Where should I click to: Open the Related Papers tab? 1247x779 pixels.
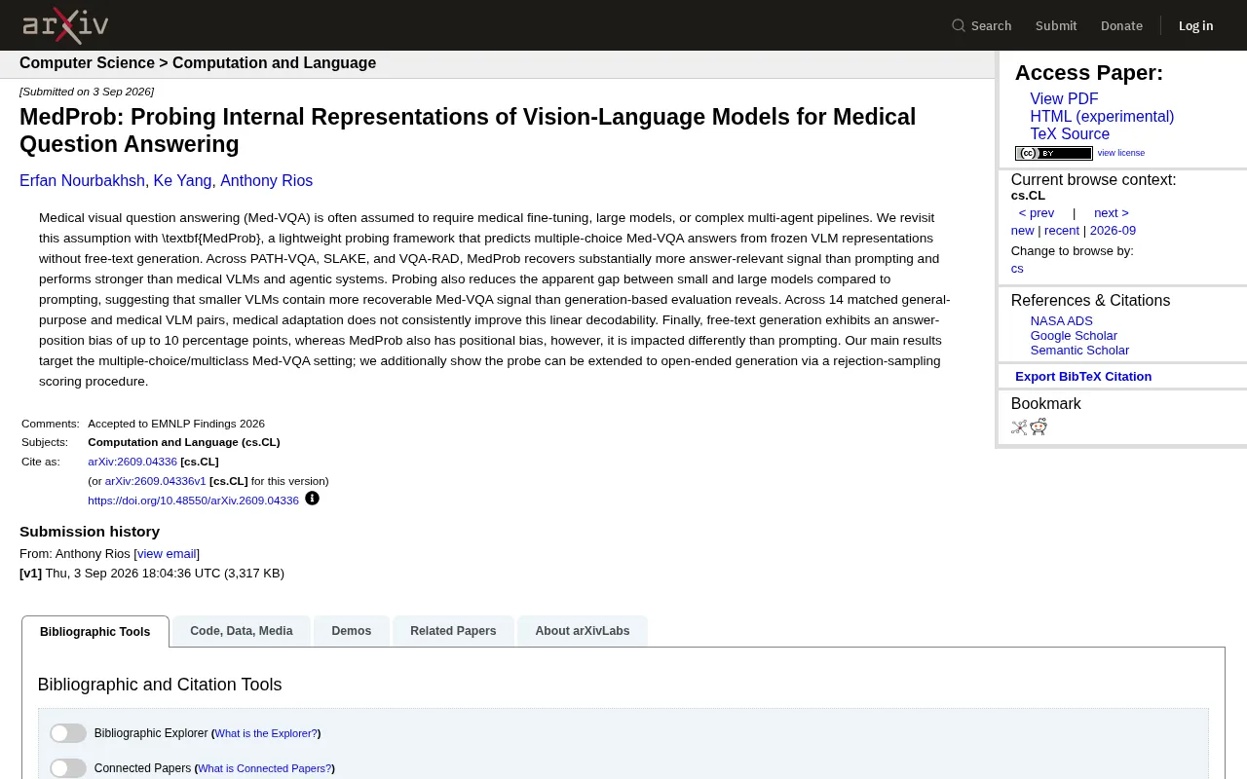point(453,631)
